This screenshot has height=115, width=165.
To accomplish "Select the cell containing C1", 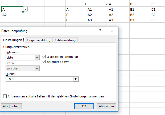I will coord(158,10).
